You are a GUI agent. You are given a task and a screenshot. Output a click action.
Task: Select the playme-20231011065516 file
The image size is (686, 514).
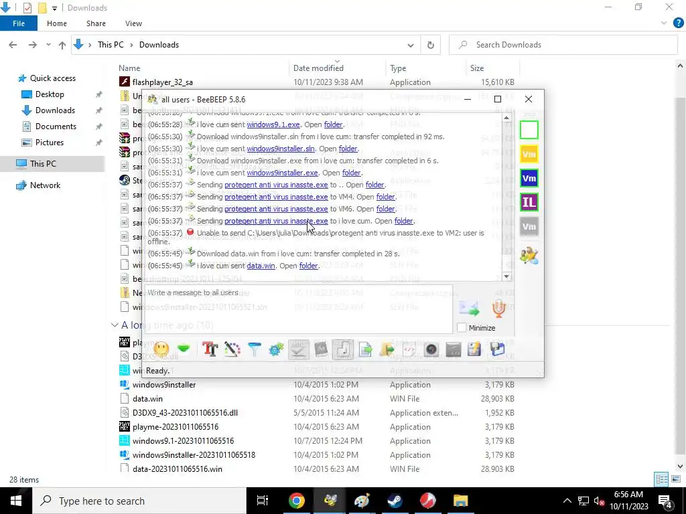[x=176, y=427]
